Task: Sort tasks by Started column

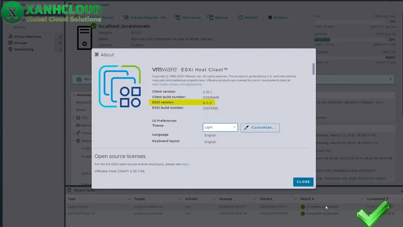Action: click(x=266, y=199)
